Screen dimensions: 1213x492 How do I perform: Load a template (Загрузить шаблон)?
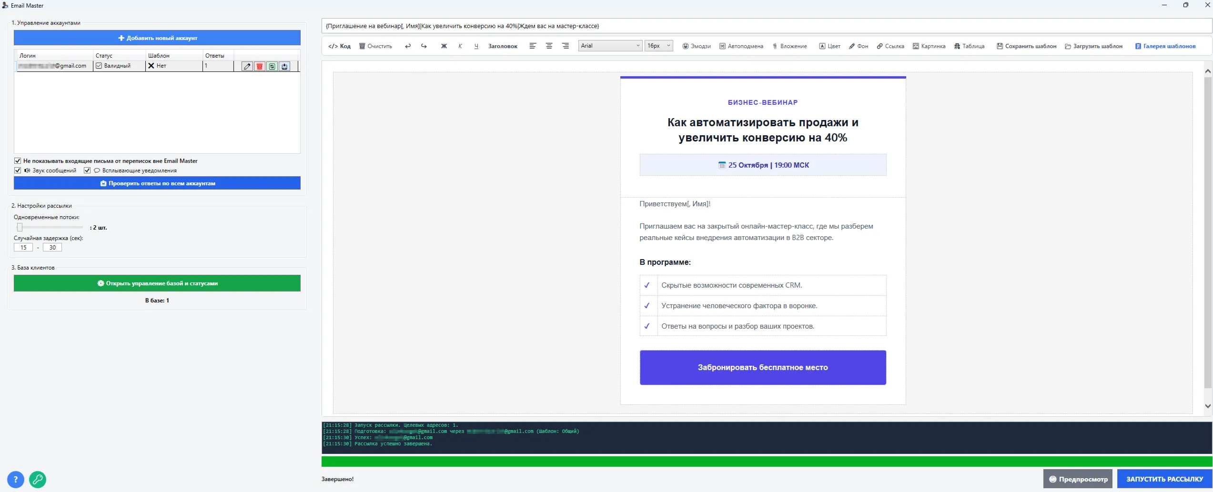point(1094,46)
